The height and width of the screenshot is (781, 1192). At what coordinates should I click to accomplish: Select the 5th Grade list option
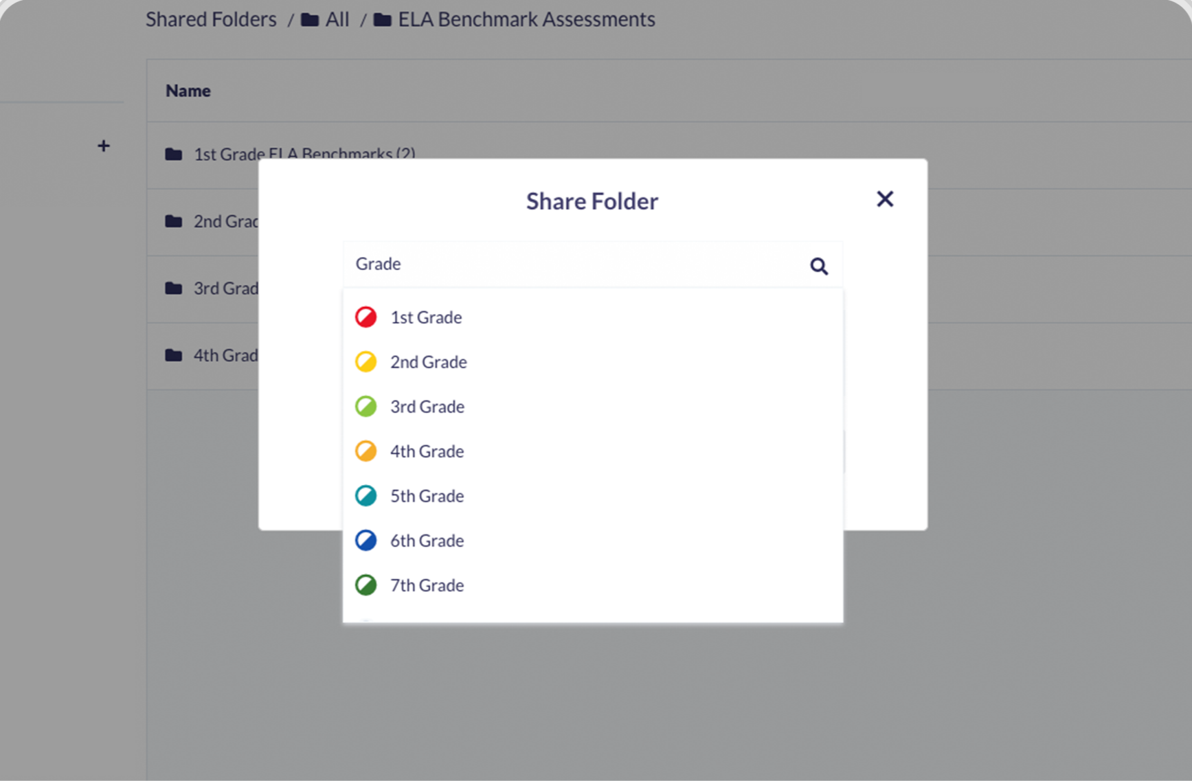pyautogui.click(x=427, y=496)
